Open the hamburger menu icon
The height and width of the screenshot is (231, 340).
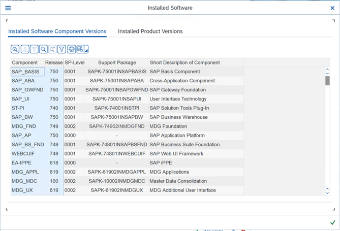click(x=8, y=8)
